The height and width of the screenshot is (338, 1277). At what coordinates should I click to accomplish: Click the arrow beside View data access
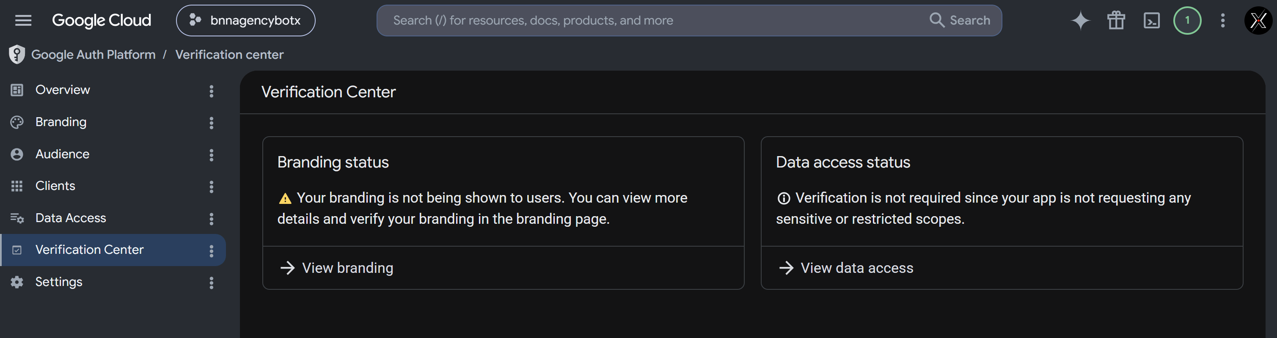786,268
